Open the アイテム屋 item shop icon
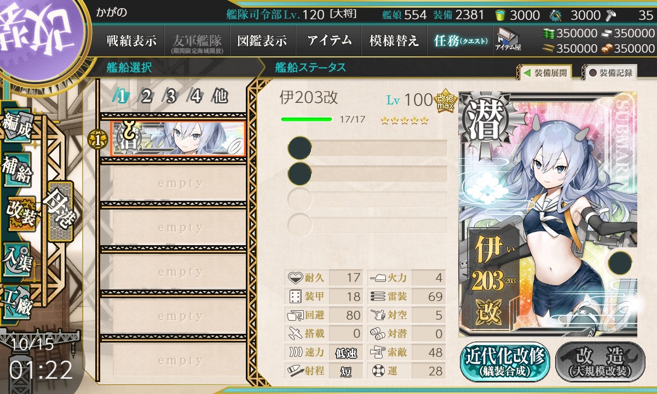Image resolution: width=657 pixels, height=394 pixels. pyautogui.click(x=508, y=40)
